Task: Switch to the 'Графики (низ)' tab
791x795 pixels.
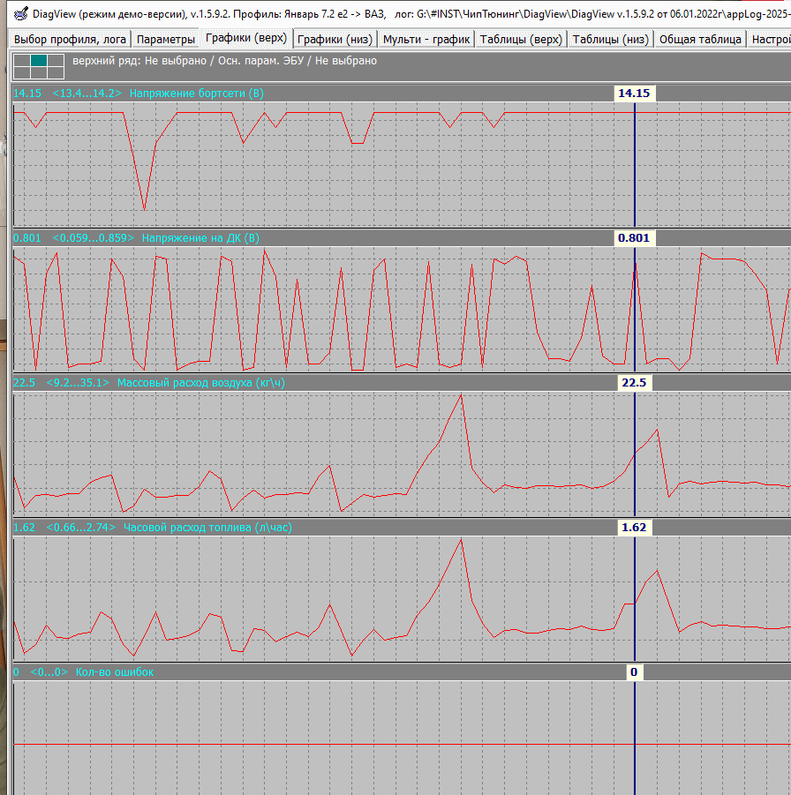Action: pyautogui.click(x=335, y=39)
